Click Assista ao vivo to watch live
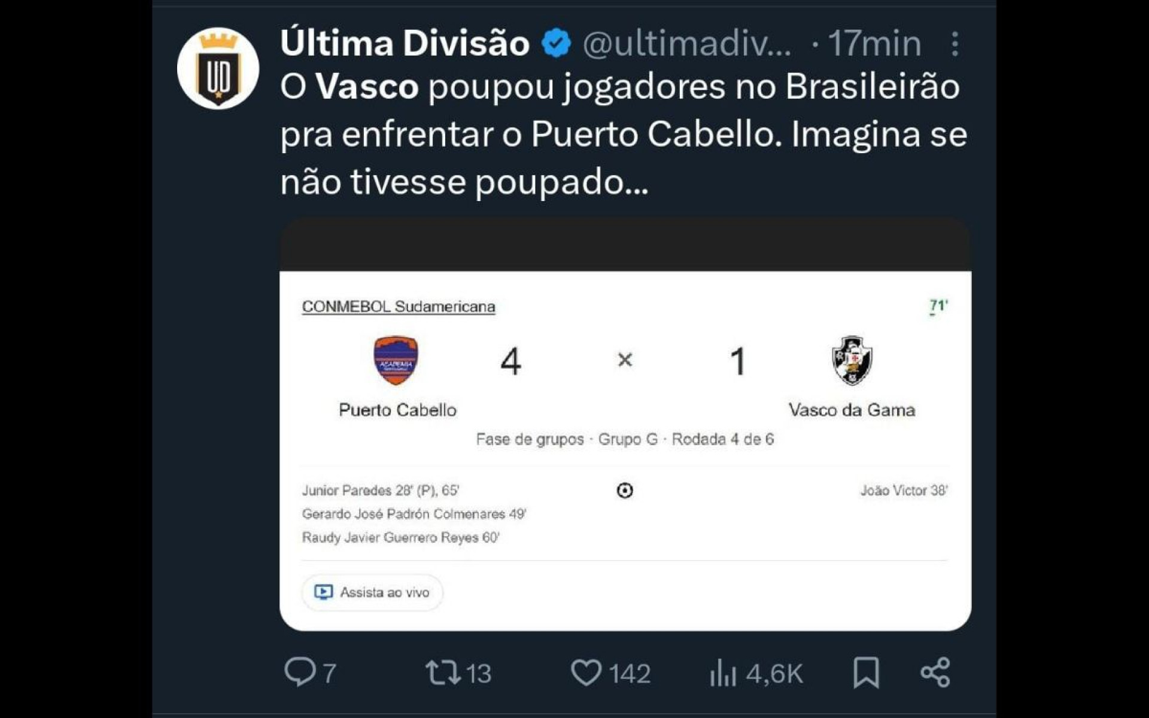This screenshot has height=718, width=1149. [372, 592]
